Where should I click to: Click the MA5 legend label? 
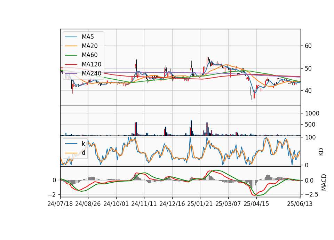[x=88, y=37]
